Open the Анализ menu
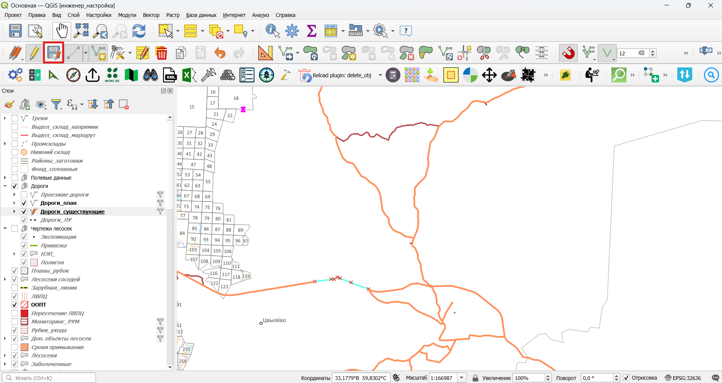This screenshot has height=383, width=722. pyautogui.click(x=260, y=15)
